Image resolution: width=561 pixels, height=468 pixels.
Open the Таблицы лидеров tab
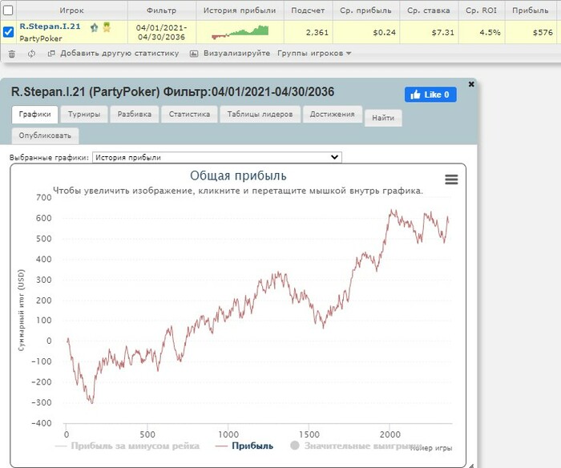[260, 115]
